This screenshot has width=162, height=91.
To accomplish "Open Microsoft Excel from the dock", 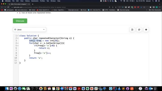I will point(88,88).
